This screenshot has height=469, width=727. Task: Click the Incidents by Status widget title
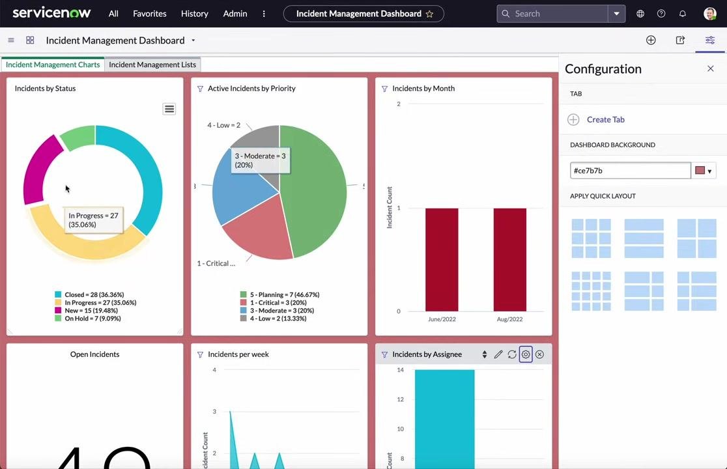tap(45, 89)
